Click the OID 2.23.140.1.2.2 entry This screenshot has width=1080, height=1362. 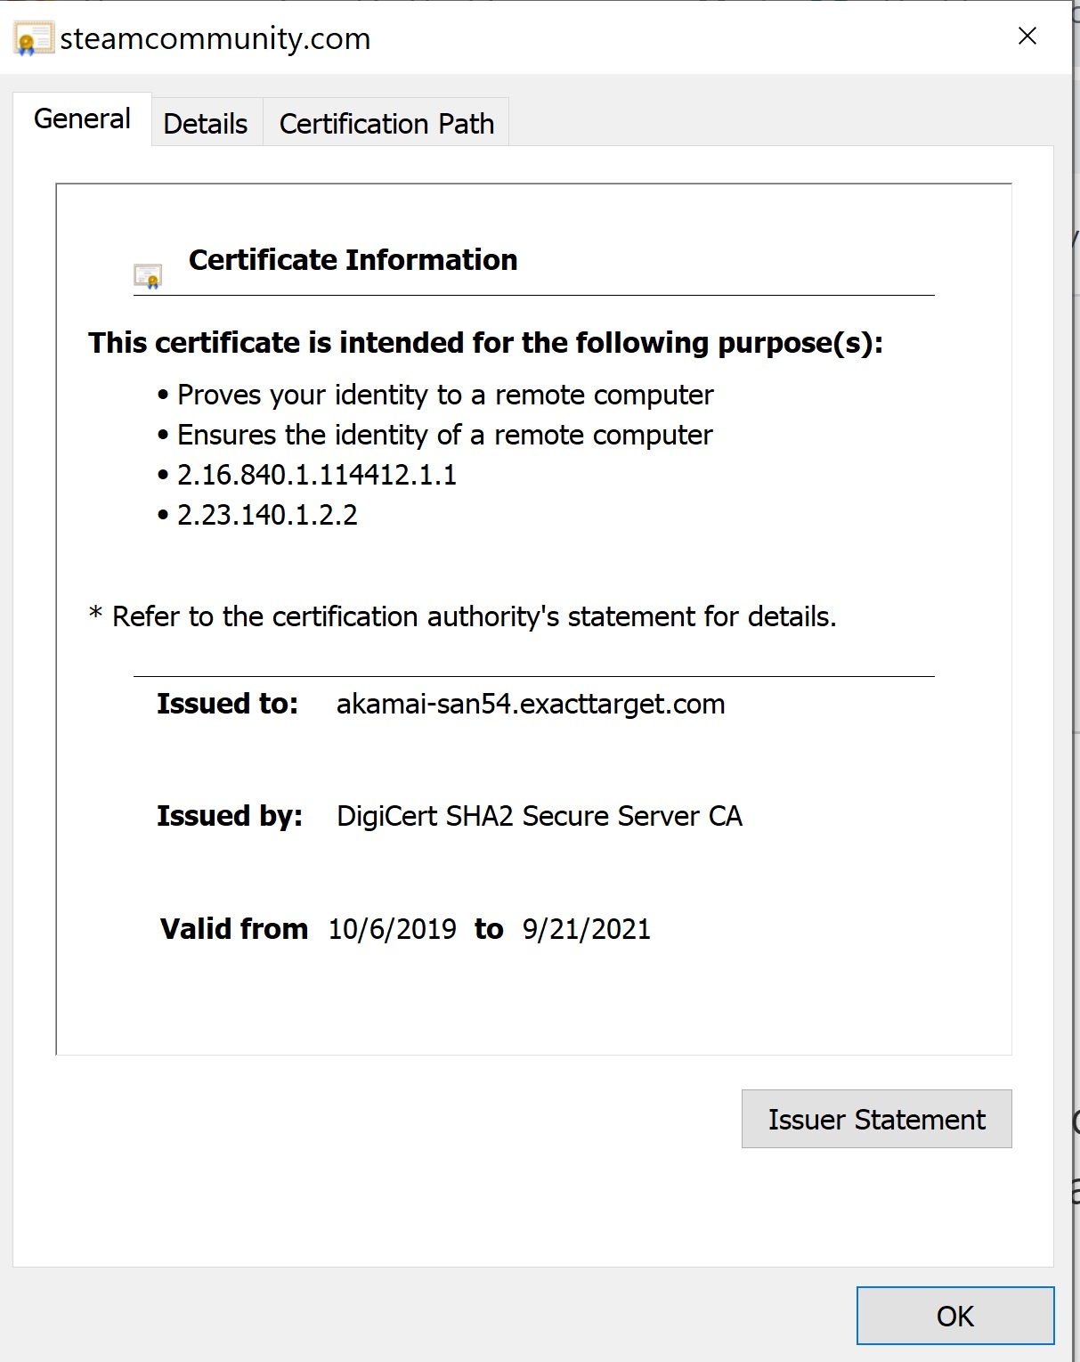[267, 515]
